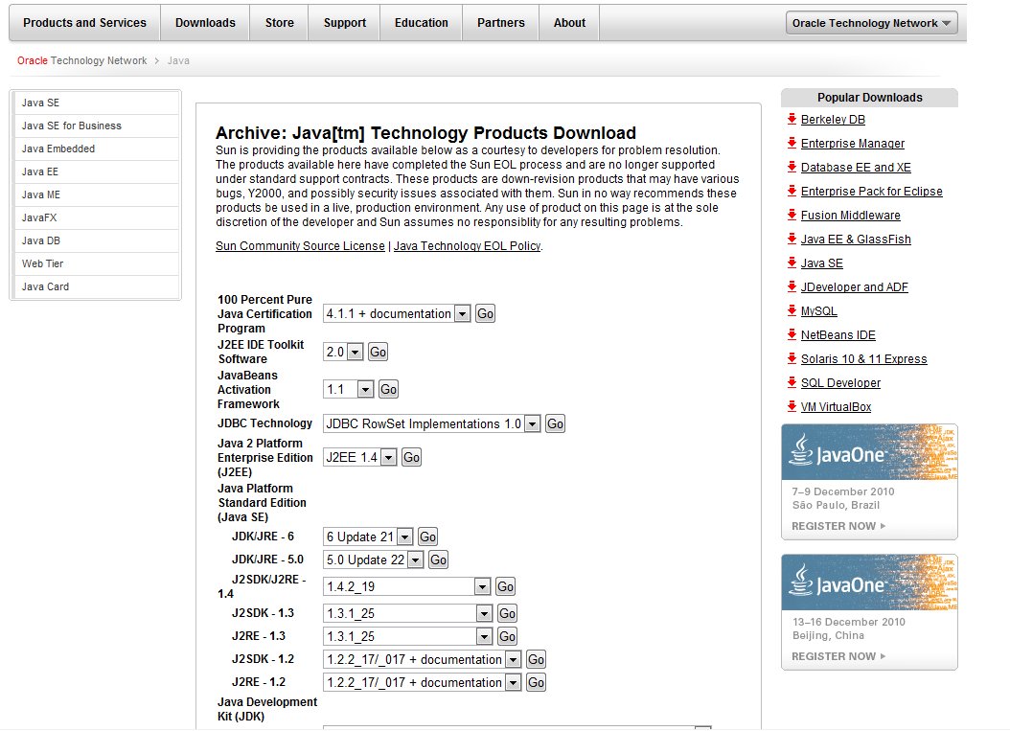Click the download arrow icon beside JDeveloper and ADF
The width and height of the screenshot is (1010, 731).
[x=792, y=286]
